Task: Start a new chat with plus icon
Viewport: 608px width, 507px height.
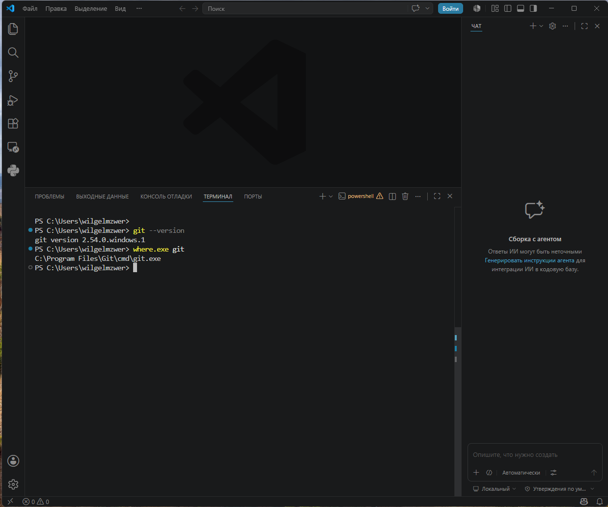Action: [533, 26]
